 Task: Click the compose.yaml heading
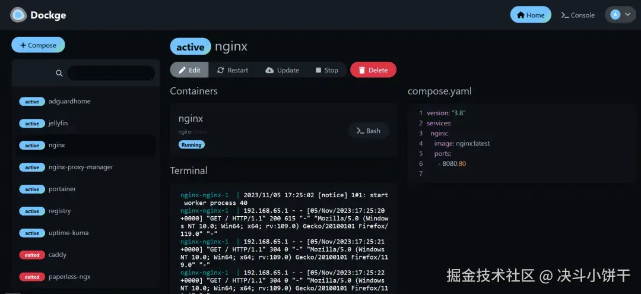tap(439, 91)
